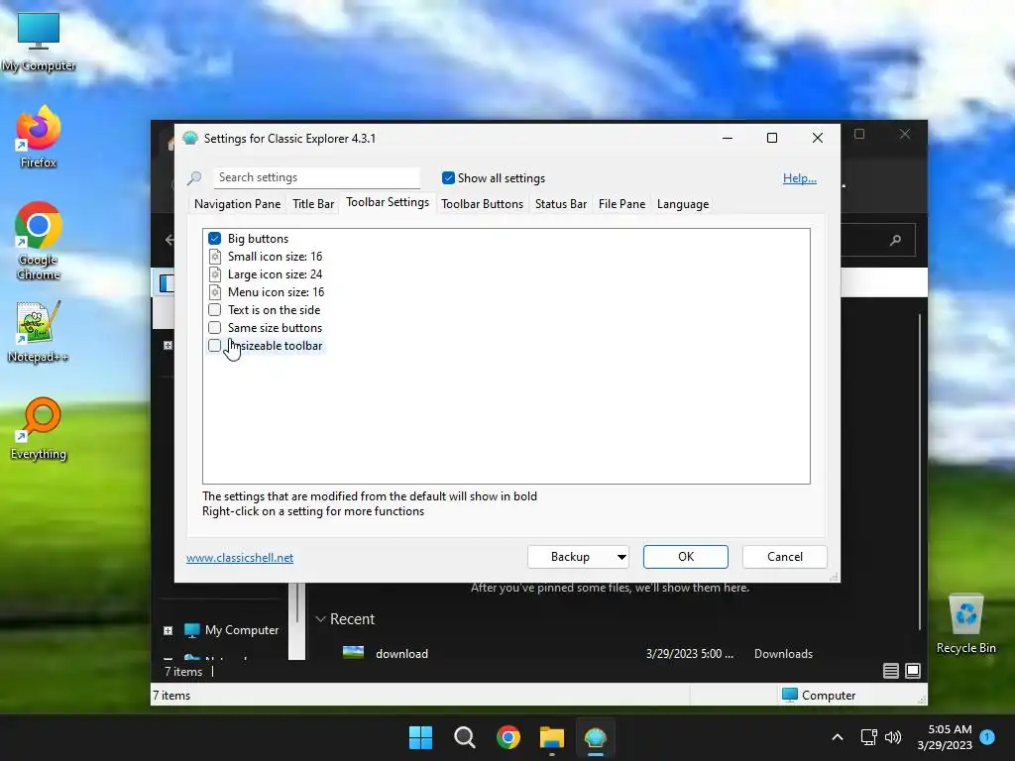Click the Menu icon size setting icon
The width and height of the screenshot is (1015, 761).
[x=215, y=292]
